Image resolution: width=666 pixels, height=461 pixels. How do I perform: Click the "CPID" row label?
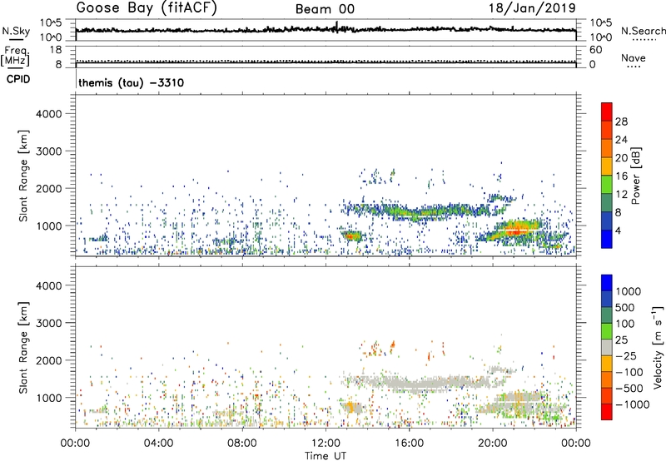pos(18,79)
